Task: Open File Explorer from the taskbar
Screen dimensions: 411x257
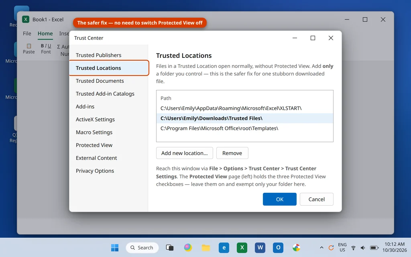Action: click(x=206, y=247)
